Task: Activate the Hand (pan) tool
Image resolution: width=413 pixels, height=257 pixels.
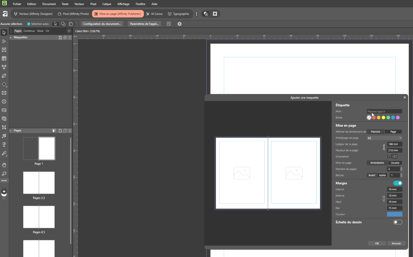Action: pos(4,165)
